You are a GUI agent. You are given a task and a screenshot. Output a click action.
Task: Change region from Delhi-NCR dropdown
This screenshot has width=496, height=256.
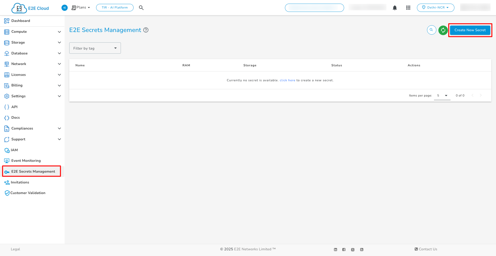click(x=436, y=8)
